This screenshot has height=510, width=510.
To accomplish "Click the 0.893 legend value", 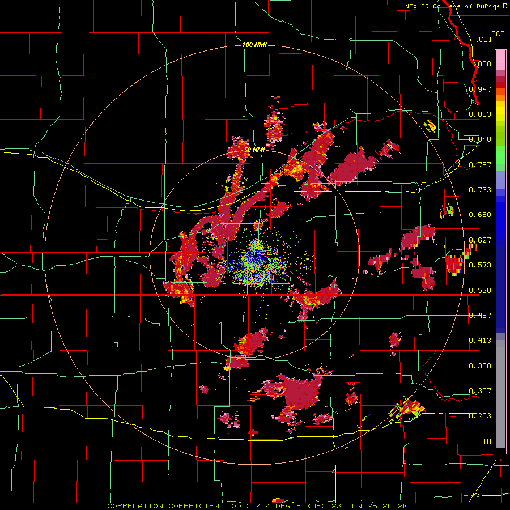I will point(480,114).
